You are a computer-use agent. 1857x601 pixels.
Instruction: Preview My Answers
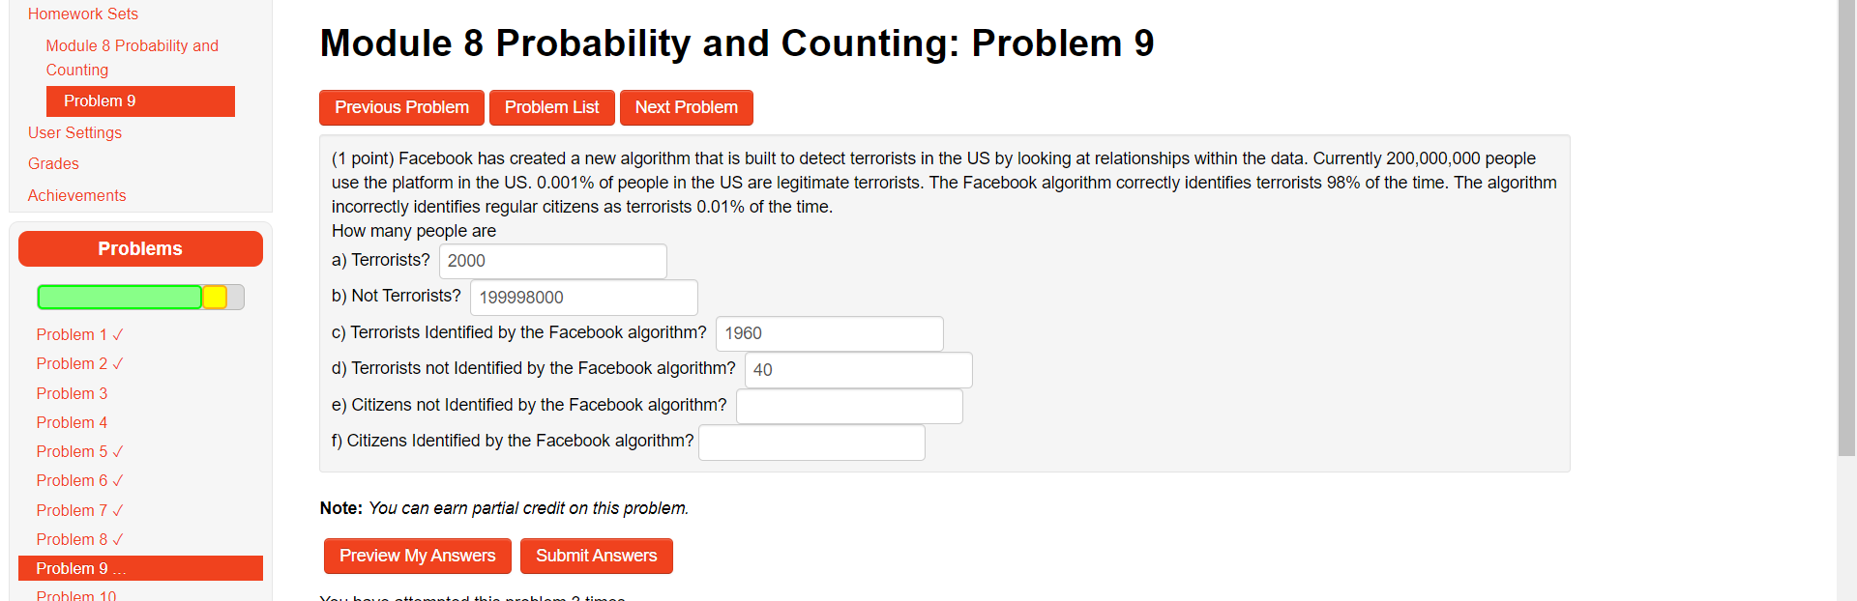click(417, 556)
